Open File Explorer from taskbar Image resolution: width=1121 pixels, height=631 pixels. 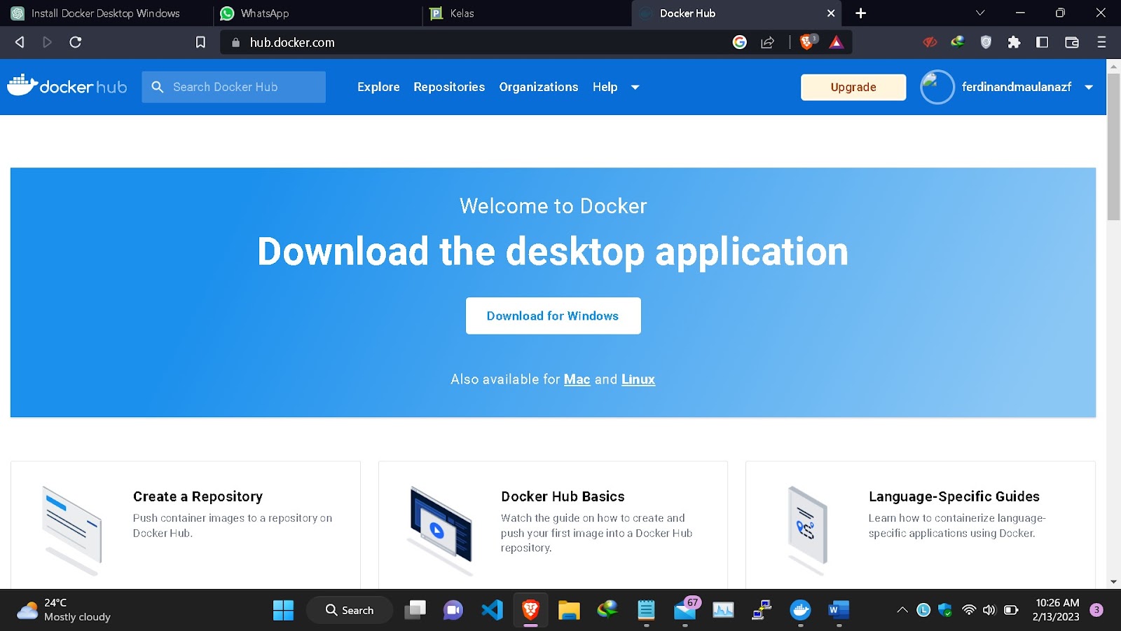[569, 610]
